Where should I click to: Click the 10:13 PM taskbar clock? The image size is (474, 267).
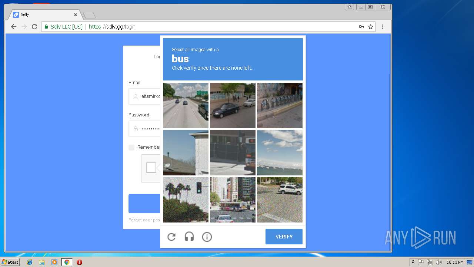pos(455,262)
